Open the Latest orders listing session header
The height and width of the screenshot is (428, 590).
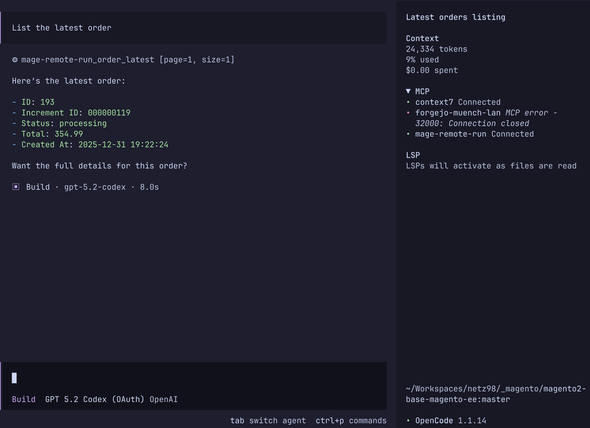456,17
